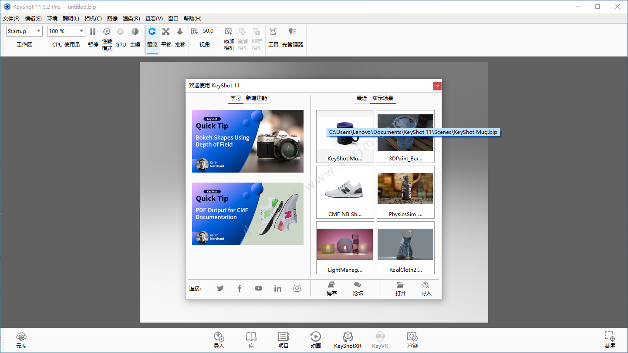Take a 截屏 screenshot
This screenshot has width=628, height=353.
pos(610,340)
